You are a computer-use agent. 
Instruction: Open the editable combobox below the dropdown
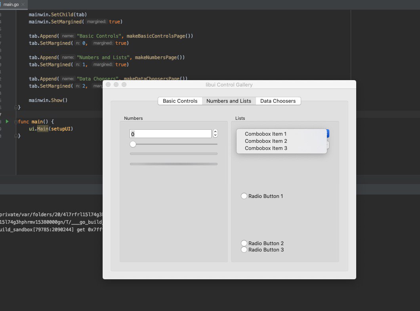(328, 145)
